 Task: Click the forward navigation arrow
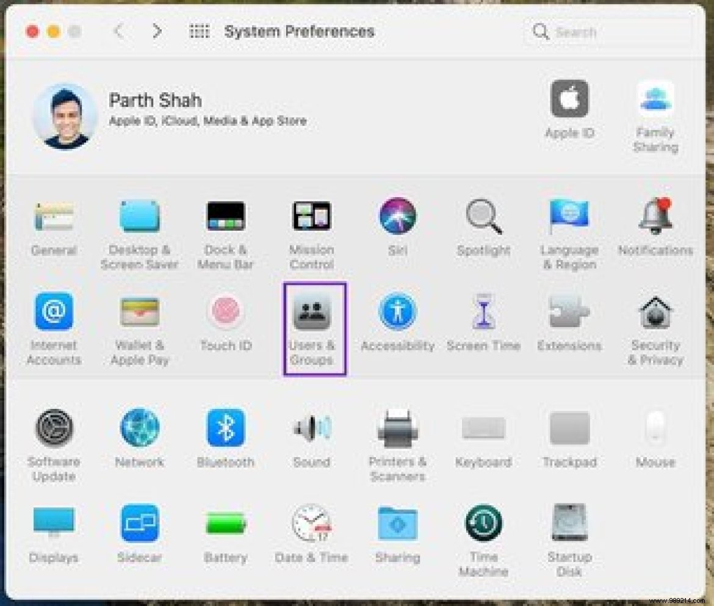[157, 31]
